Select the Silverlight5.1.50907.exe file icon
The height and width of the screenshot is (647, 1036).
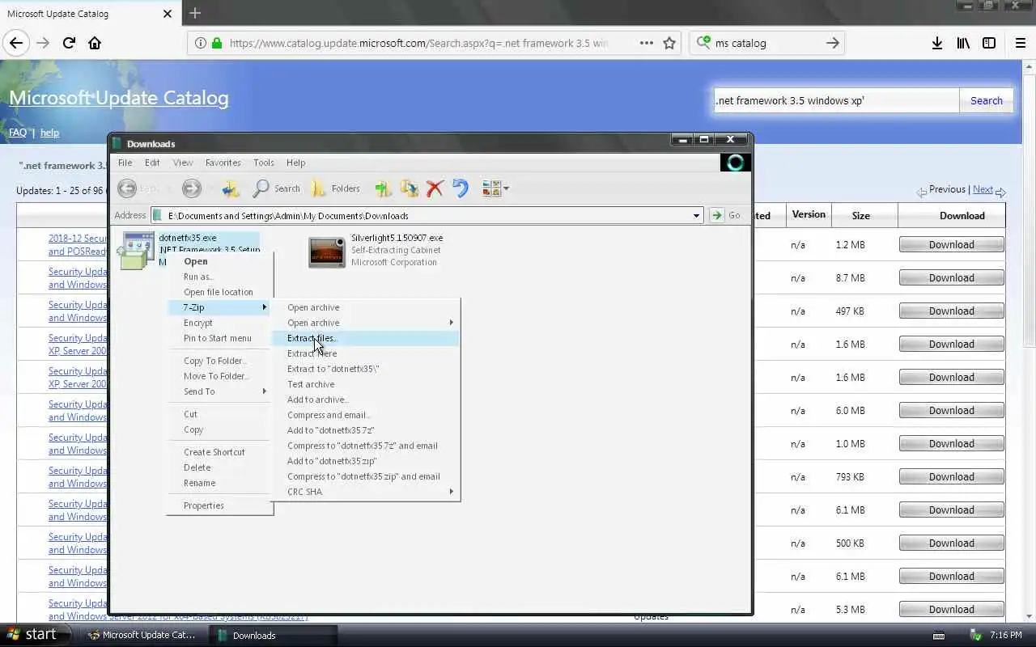click(327, 252)
